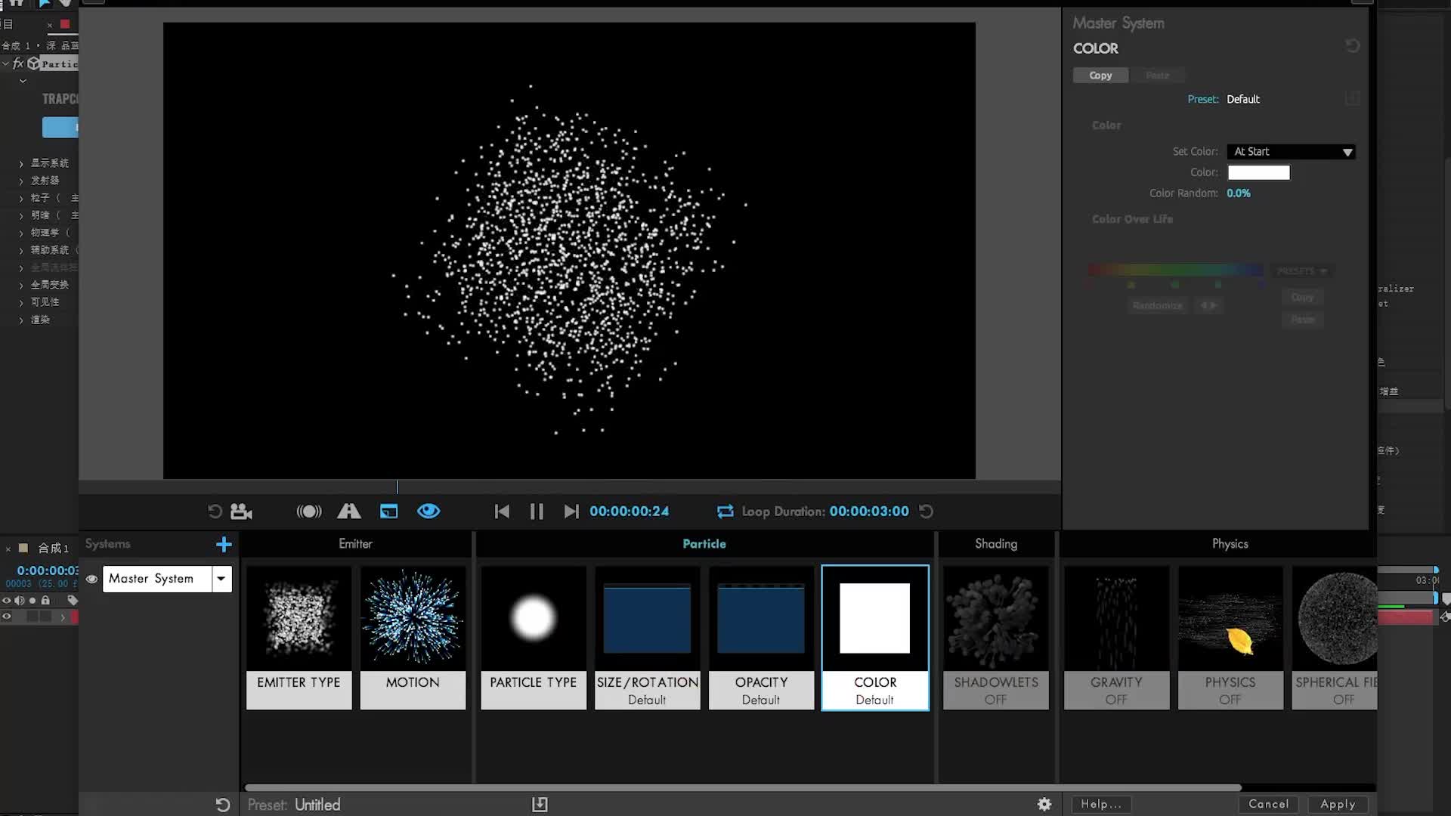
Task: Toggle blue eye visibility in preview toolbar
Action: click(428, 512)
